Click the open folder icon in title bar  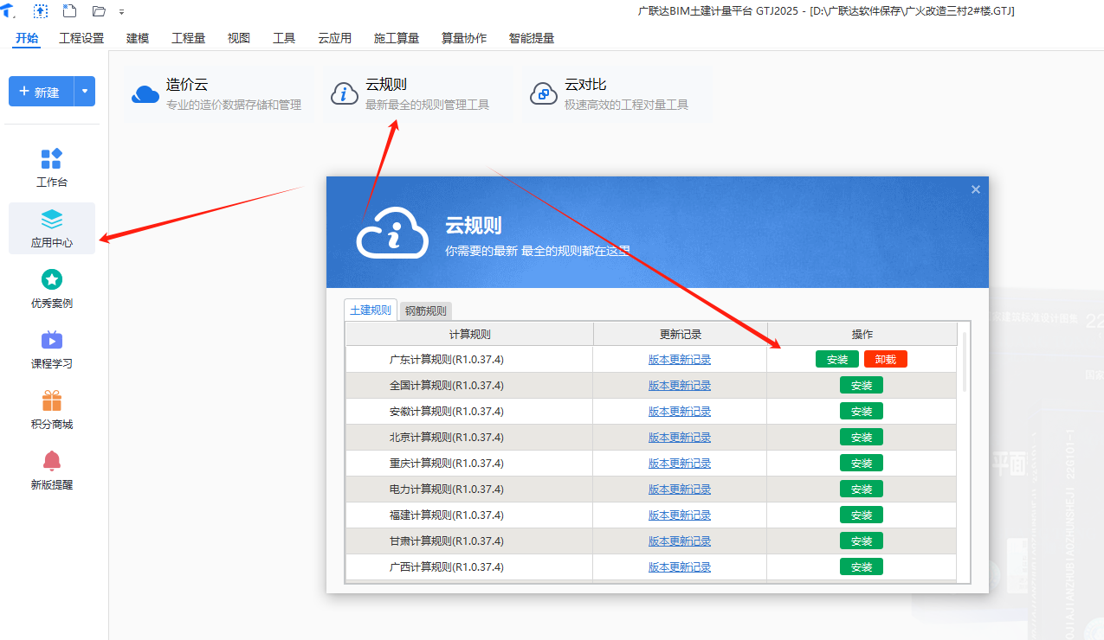tap(99, 11)
